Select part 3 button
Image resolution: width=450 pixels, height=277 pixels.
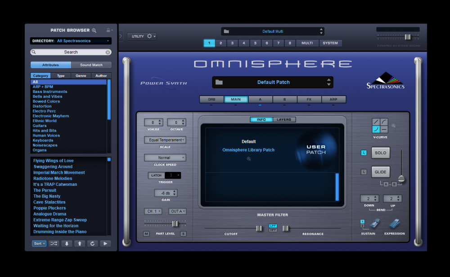[x=232, y=43]
